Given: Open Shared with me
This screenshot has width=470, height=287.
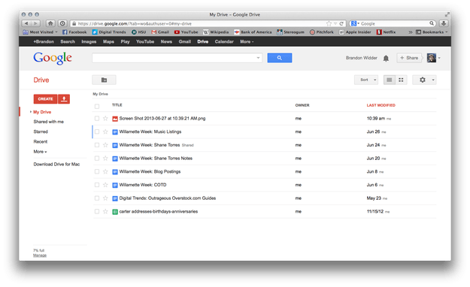Looking at the screenshot, I should point(49,122).
